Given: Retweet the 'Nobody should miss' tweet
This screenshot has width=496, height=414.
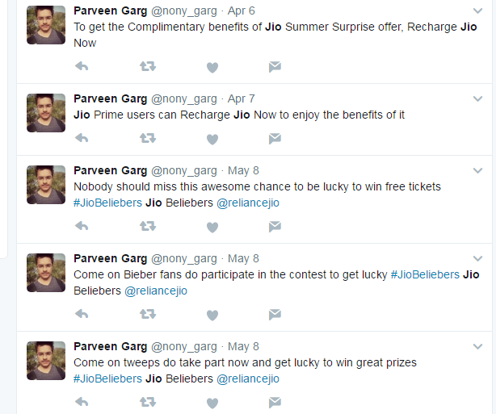Looking at the screenshot, I should pyautogui.click(x=147, y=227).
